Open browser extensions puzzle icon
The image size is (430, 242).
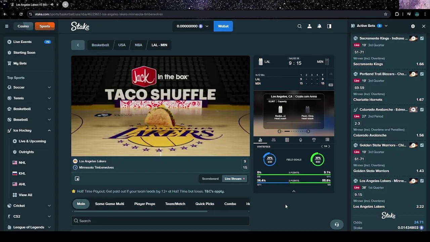[x=397, y=14]
